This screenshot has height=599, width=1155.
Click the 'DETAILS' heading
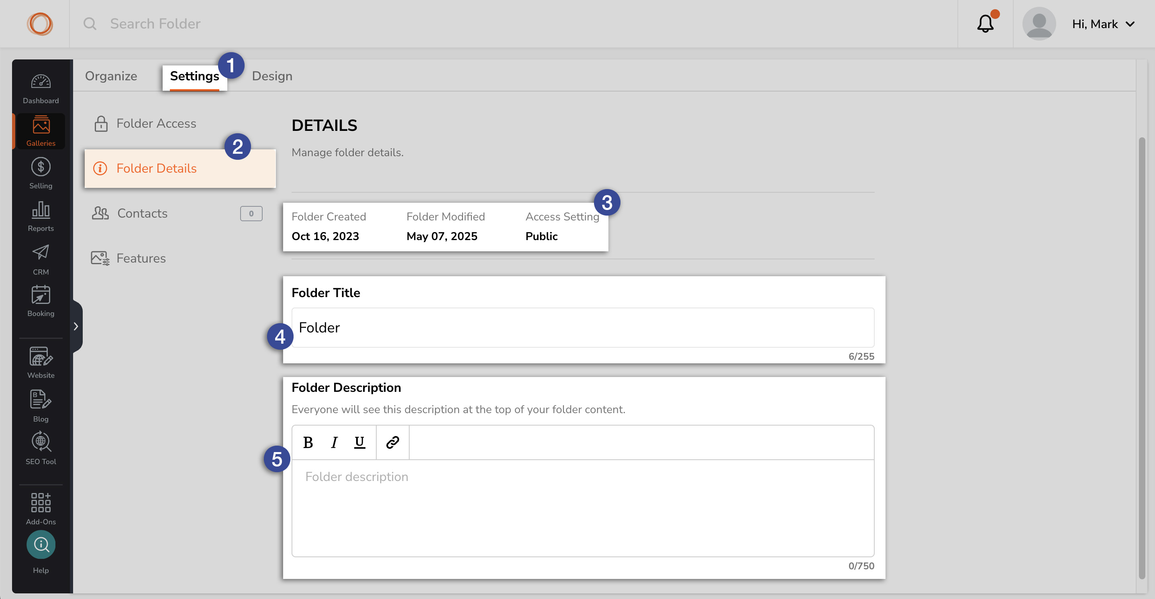[324, 126]
